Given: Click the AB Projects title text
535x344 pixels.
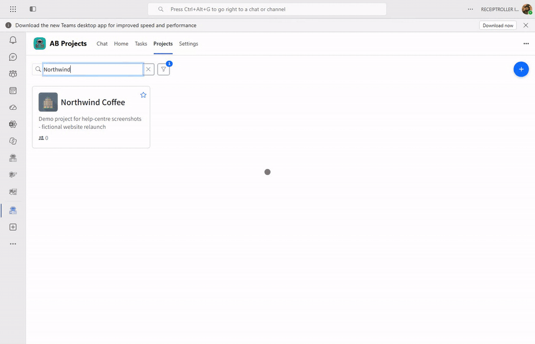Looking at the screenshot, I should pos(68,43).
